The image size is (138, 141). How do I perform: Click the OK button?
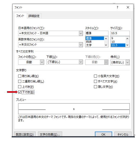103,134
